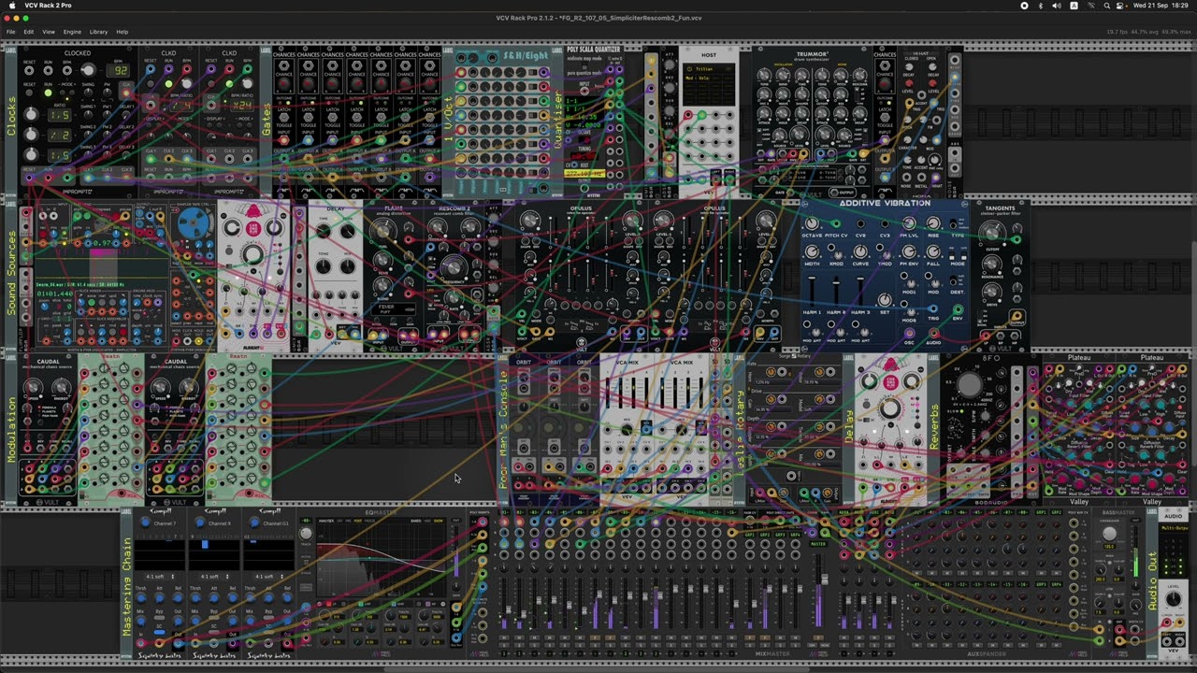Open the Edit menu
This screenshot has width=1197, height=673.
tap(29, 32)
